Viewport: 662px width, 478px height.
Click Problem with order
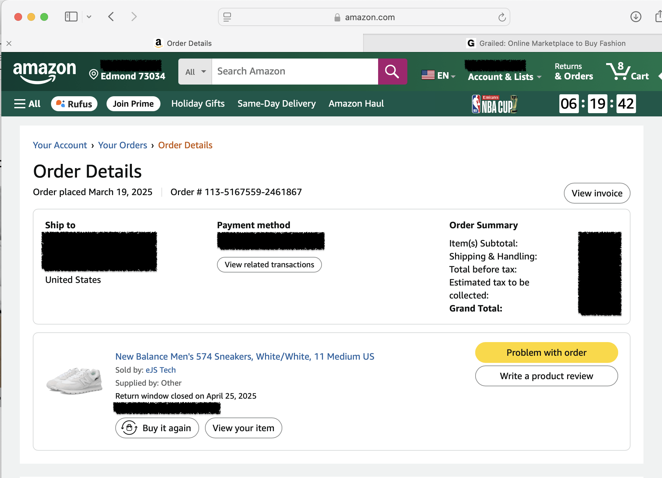[x=546, y=352]
